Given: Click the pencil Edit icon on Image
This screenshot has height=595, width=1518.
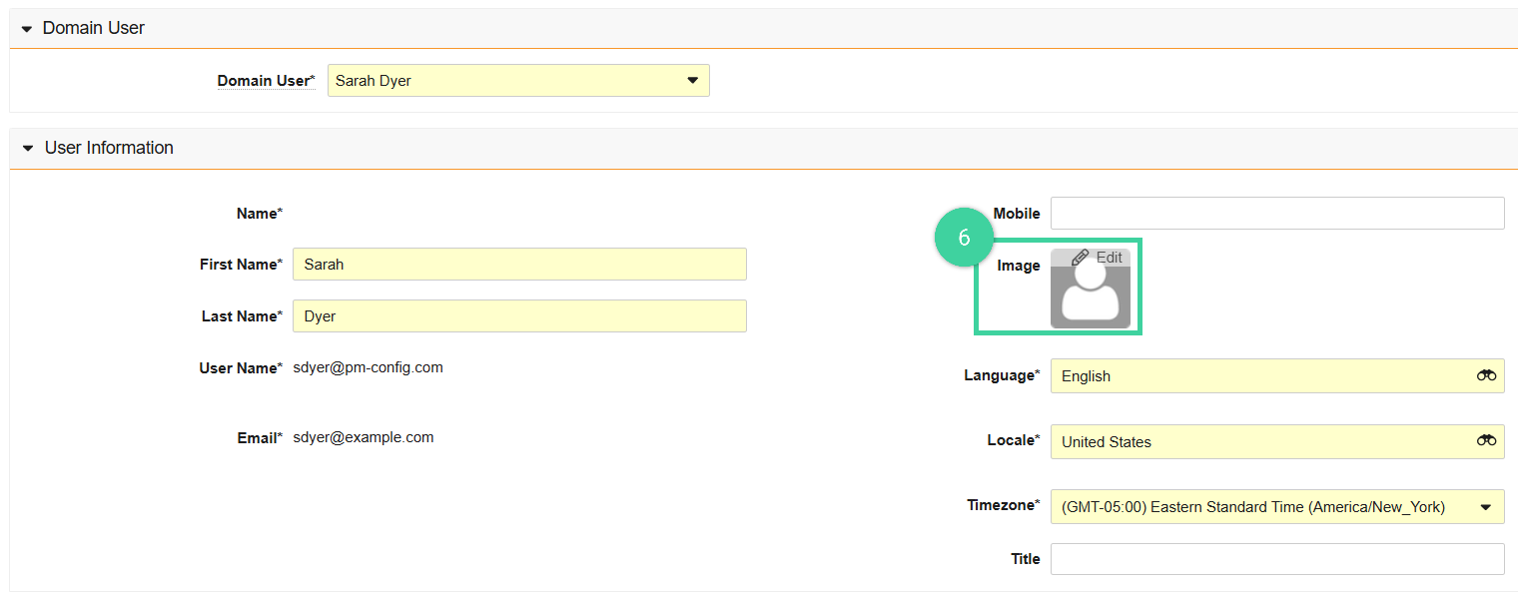Looking at the screenshot, I should tap(1080, 257).
